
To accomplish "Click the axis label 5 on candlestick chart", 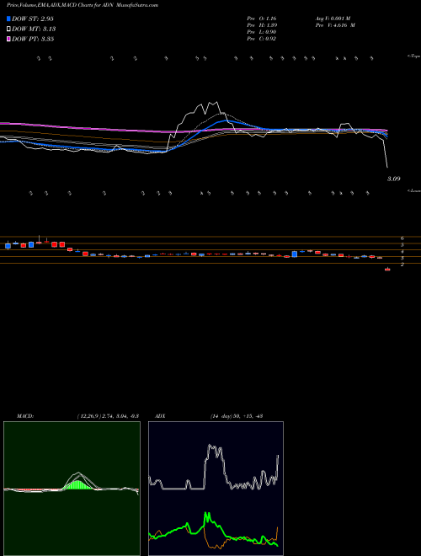I will [x=402, y=245].
